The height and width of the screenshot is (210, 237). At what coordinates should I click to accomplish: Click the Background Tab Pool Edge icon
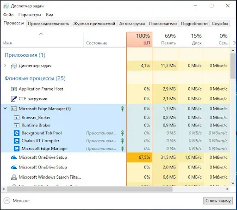[x=17, y=133]
